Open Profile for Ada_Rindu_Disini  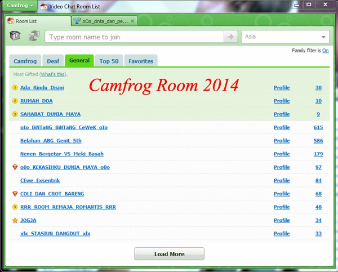(x=282, y=88)
